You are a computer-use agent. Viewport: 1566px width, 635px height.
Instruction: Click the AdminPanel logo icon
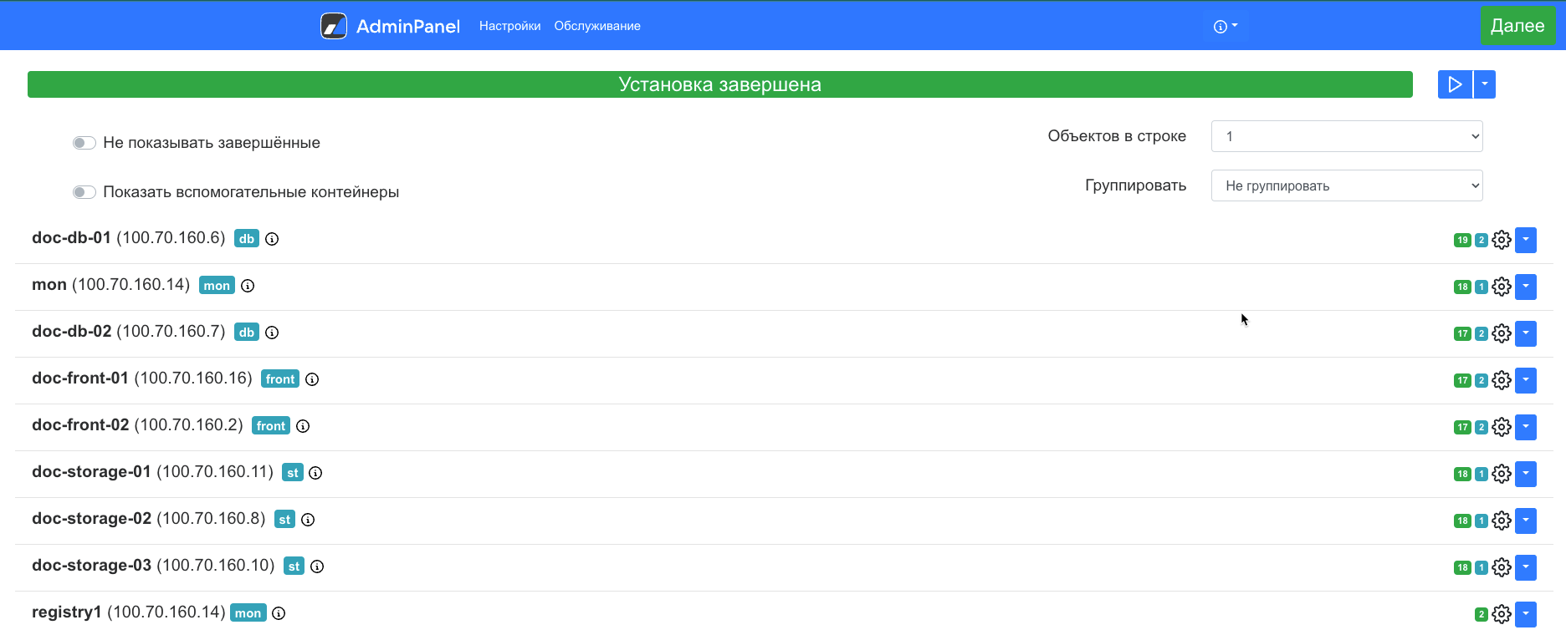(334, 26)
